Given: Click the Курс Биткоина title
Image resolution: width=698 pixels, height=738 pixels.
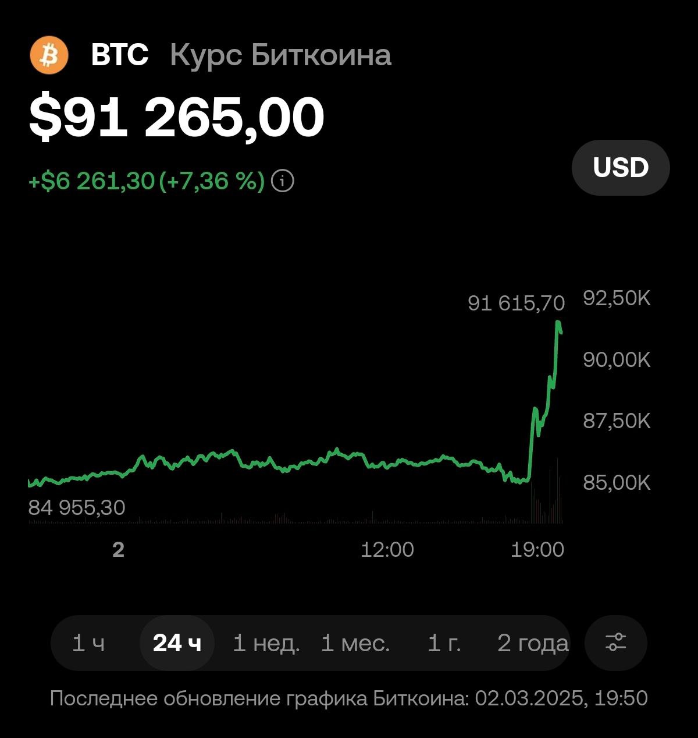Looking at the screenshot, I should [280, 56].
